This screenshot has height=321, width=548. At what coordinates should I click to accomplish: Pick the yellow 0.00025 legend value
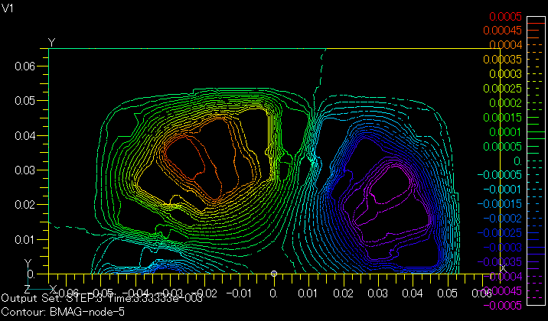click(504, 89)
